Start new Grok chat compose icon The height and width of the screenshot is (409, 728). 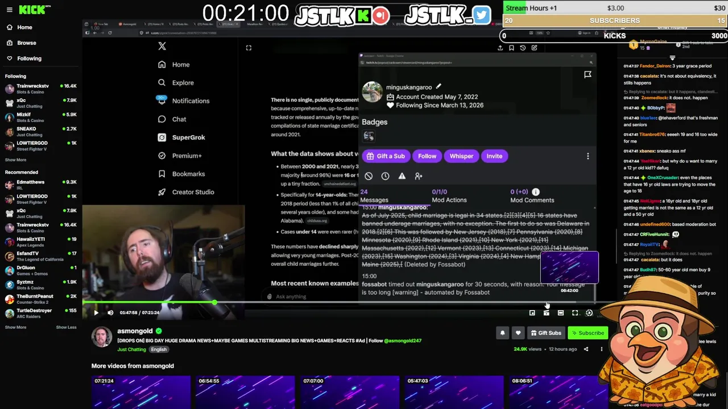point(534,48)
